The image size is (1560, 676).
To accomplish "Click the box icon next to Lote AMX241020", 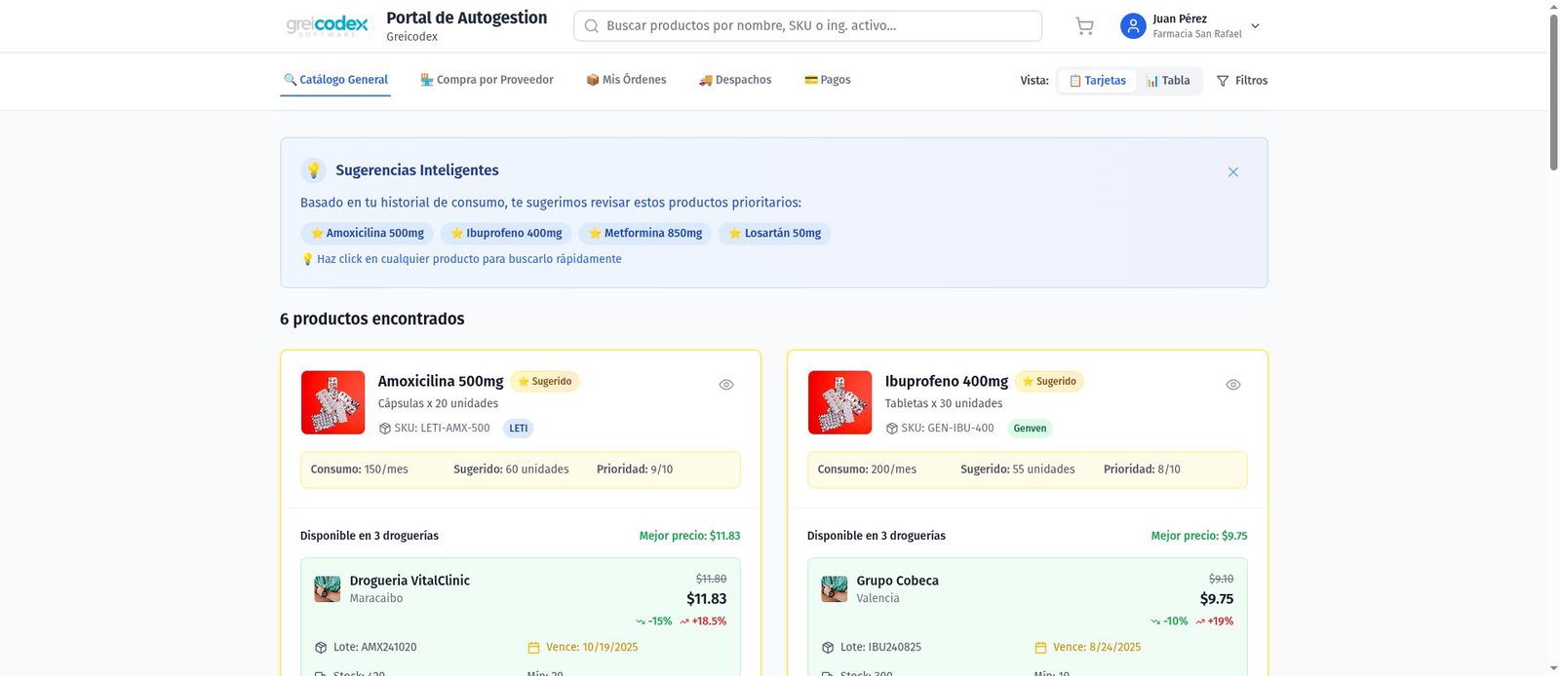I will [x=321, y=648].
